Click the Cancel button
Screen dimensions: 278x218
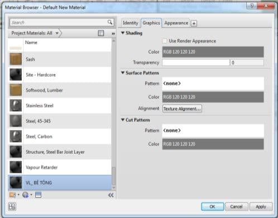tap(237, 207)
